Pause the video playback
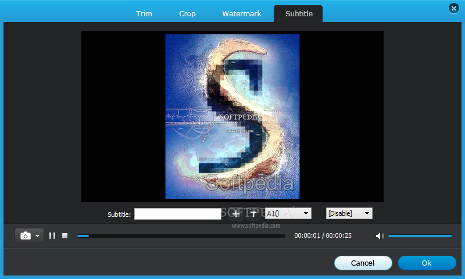465x279 pixels. (52, 236)
